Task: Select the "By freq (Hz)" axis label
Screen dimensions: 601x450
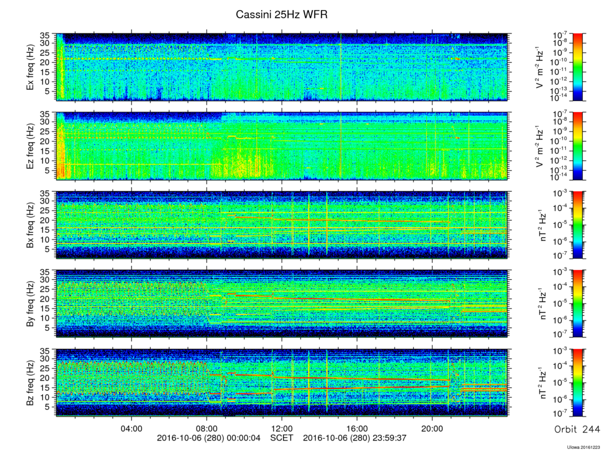Action: pos(31,304)
